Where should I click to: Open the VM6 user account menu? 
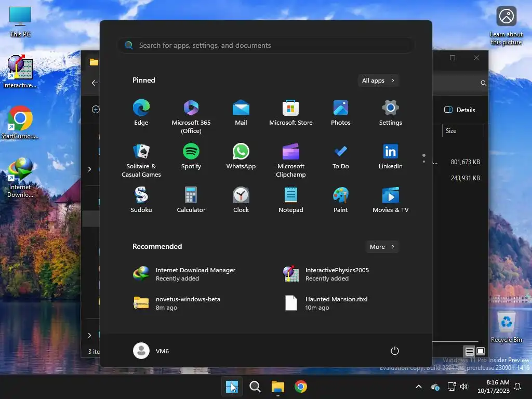click(151, 351)
